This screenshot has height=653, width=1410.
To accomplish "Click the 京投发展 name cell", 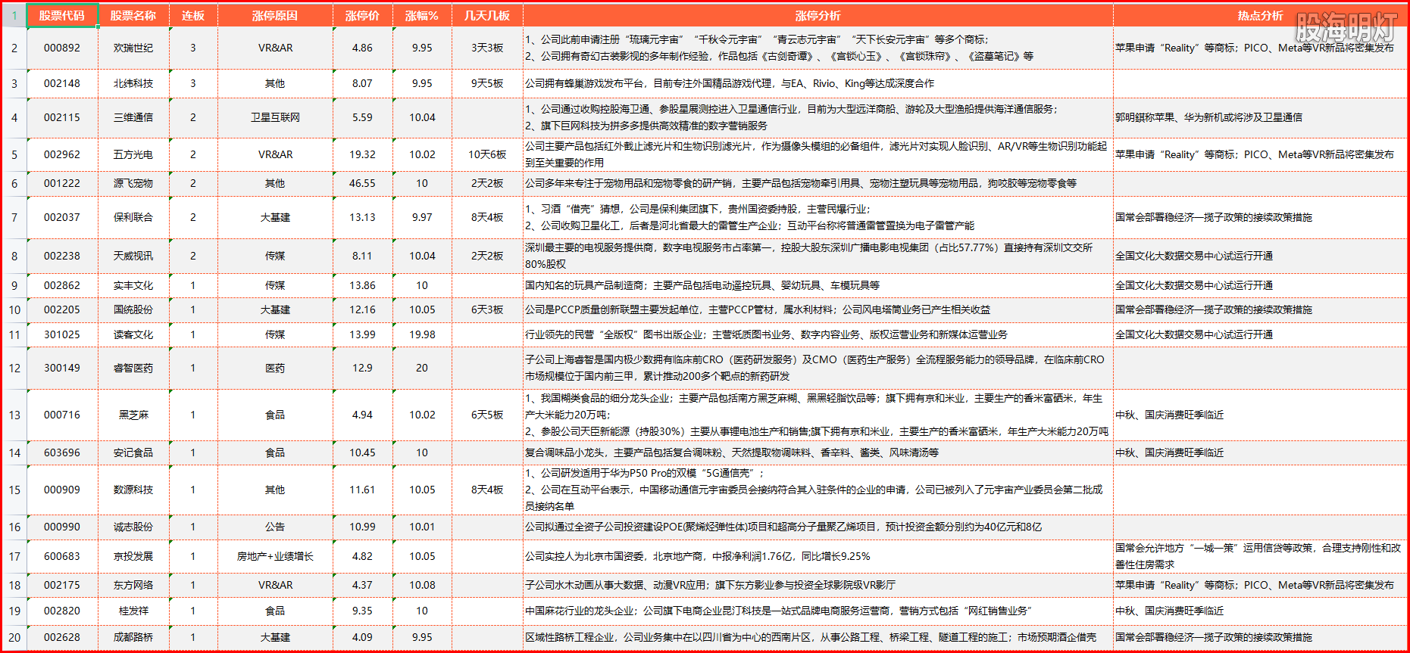I will click(x=133, y=556).
